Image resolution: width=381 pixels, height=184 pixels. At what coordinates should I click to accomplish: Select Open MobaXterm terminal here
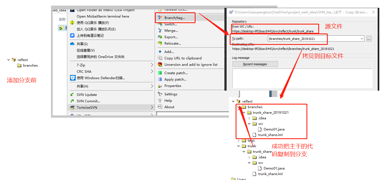(103, 16)
